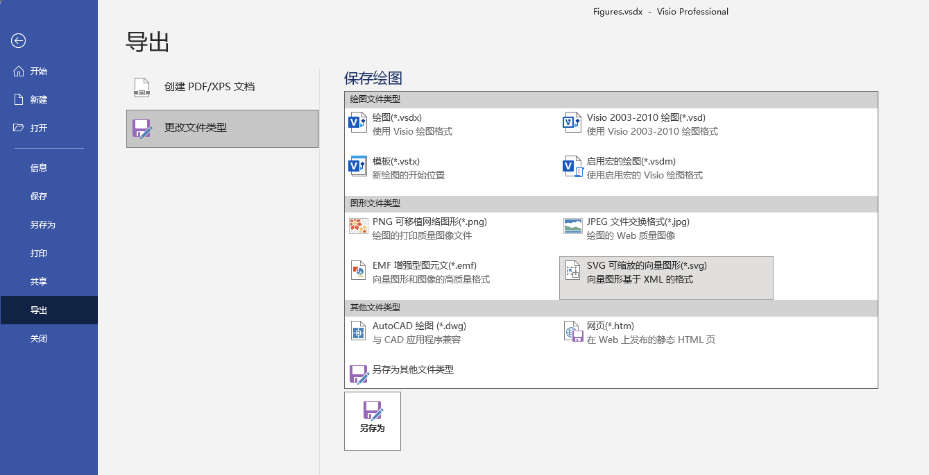Click the Figures.vsdx - Visio Professional title

point(660,11)
